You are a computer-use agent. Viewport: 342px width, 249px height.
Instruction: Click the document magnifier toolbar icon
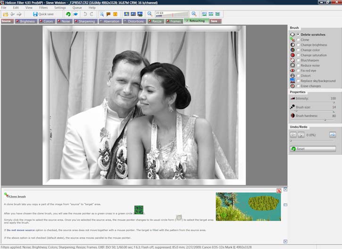(x=101, y=14)
